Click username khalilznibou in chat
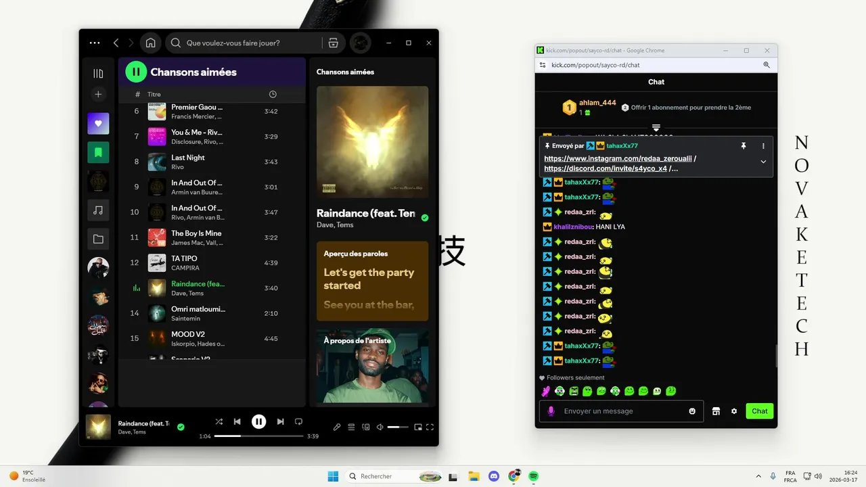 coord(574,227)
